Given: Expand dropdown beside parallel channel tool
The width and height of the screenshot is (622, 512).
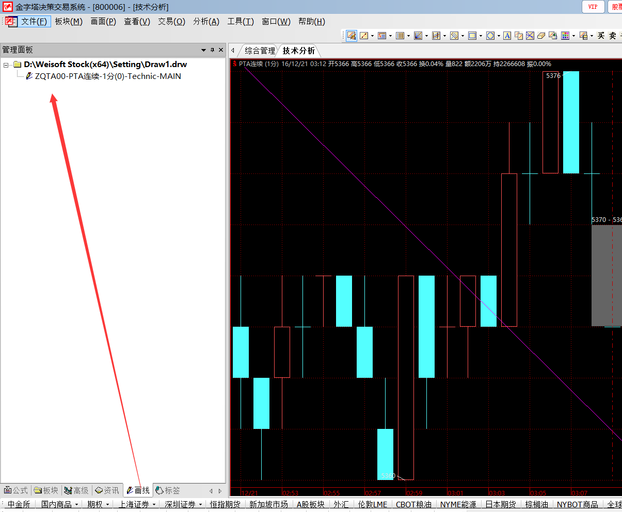Looking at the screenshot, I should click(x=462, y=36).
